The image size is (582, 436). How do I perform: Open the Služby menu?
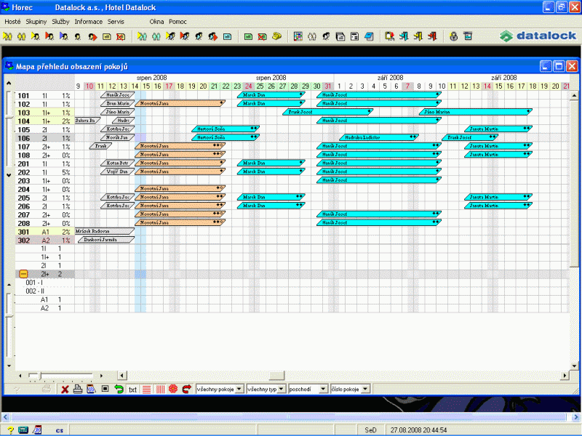[60, 22]
